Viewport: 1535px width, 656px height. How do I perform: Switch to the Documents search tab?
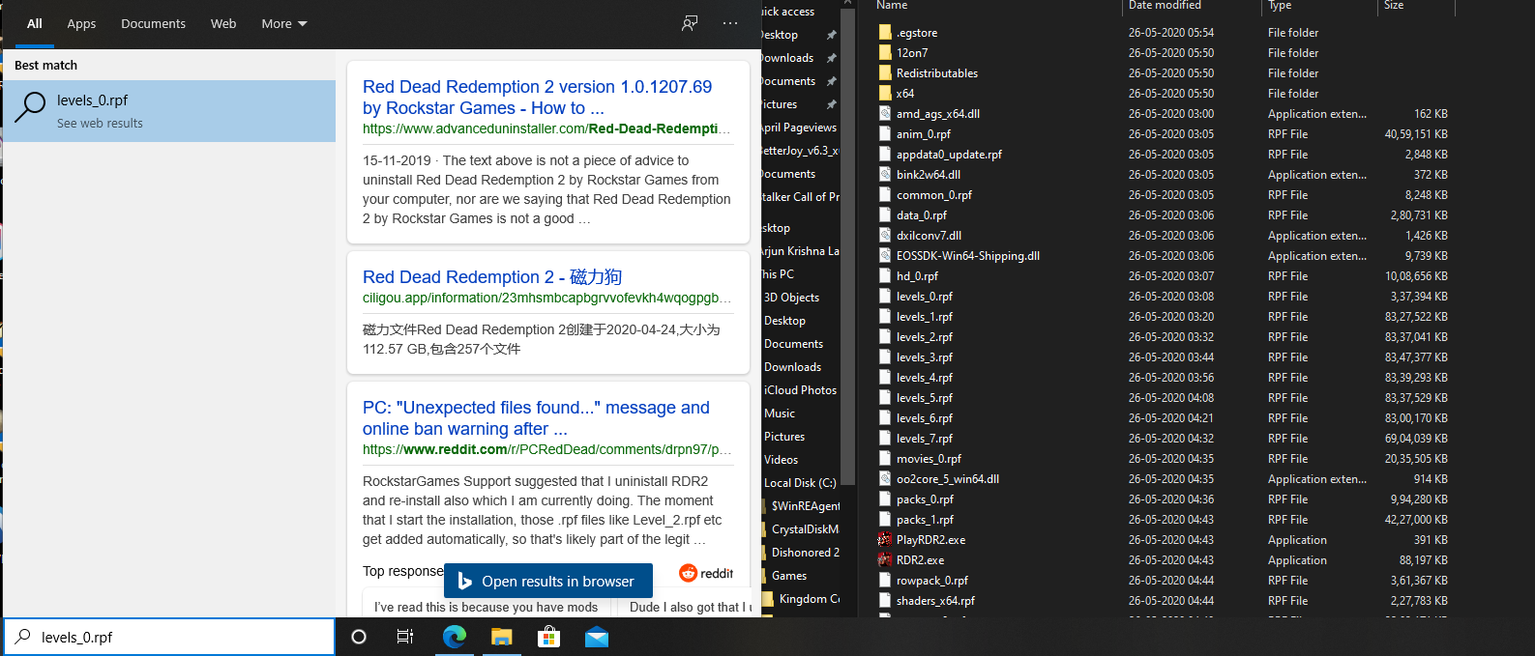pos(153,23)
